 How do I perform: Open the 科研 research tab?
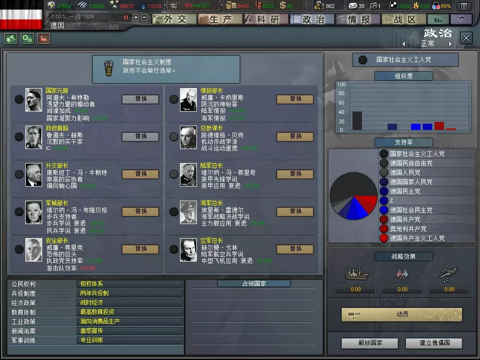tap(266, 19)
